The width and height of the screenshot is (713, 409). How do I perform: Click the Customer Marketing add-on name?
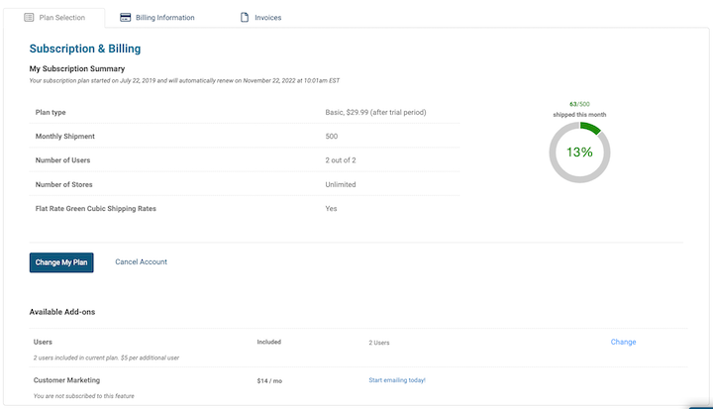coord(66,380)
